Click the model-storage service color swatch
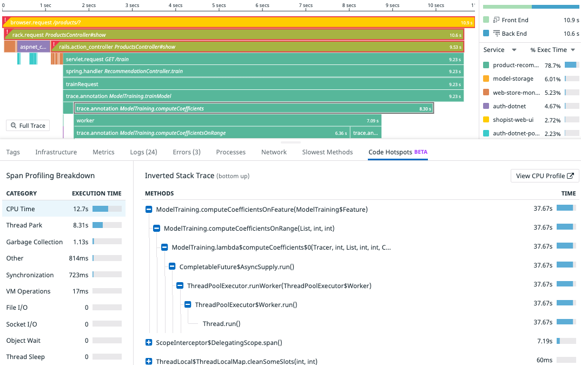Screen dimensions: 581x365 (486, 79)
